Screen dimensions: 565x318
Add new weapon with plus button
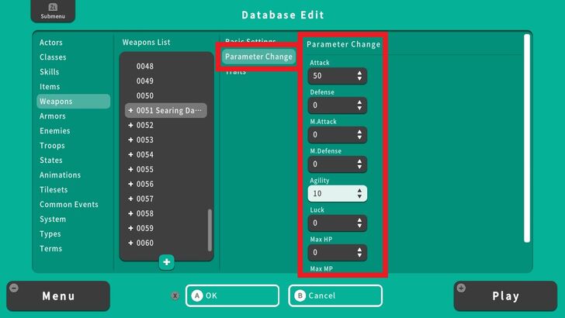pos(166,262)
